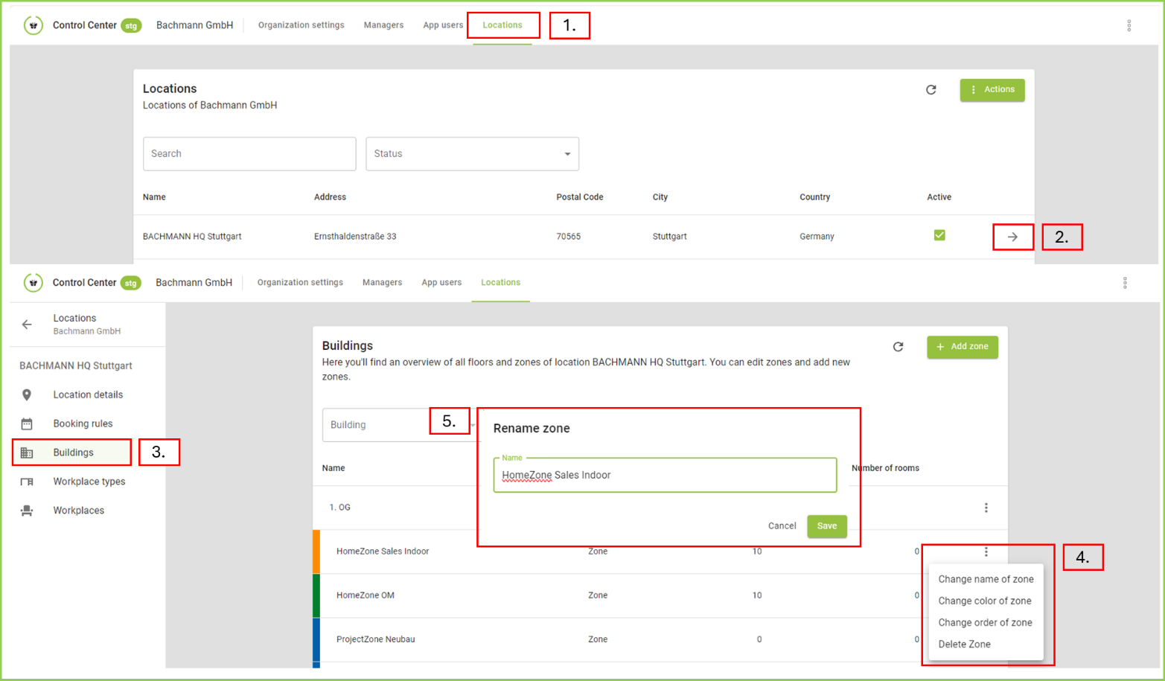The height and width of the screenshot is (681, 1165).
Task: Click the Search field in Locations
Action: click(249, 154)
